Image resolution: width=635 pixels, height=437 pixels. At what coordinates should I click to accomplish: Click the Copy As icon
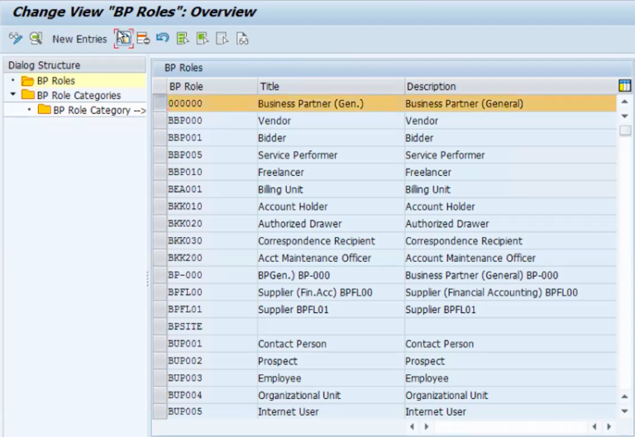pyautogui.click(x=123, y=39)
